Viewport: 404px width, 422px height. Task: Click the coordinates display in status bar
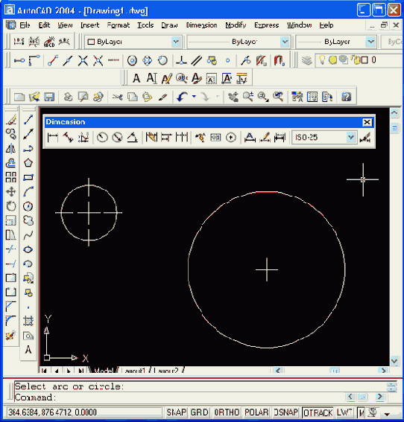click(x=83, y=412)
